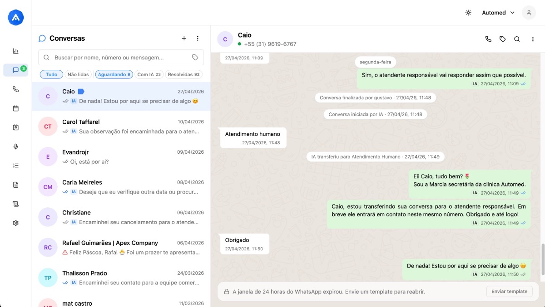The height and width of the screenshot is (307, 545).
Task: Click the Enviar template button
Action: coord(509,292)
